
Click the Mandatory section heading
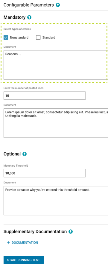pyautogui.click(x=15, y=17)
